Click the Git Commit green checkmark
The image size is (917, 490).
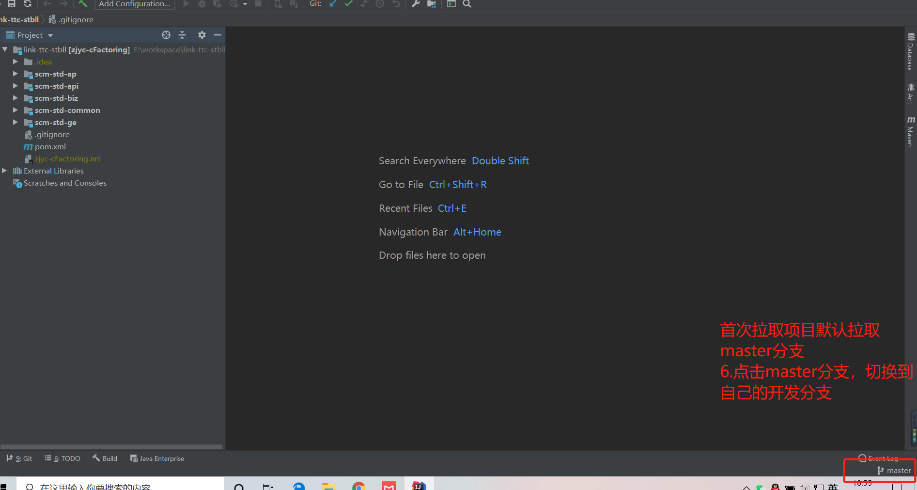[348, 3]
